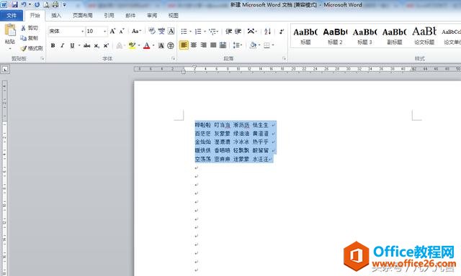
Task: Apply character shading gray A icon
Action: (161, 45)
